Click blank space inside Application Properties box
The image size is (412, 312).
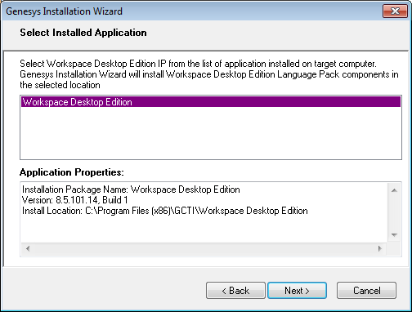point(204,230)
